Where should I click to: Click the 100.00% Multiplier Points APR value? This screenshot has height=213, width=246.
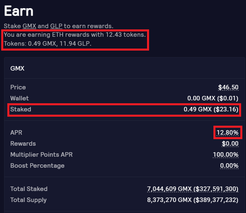tap(226, 155)
